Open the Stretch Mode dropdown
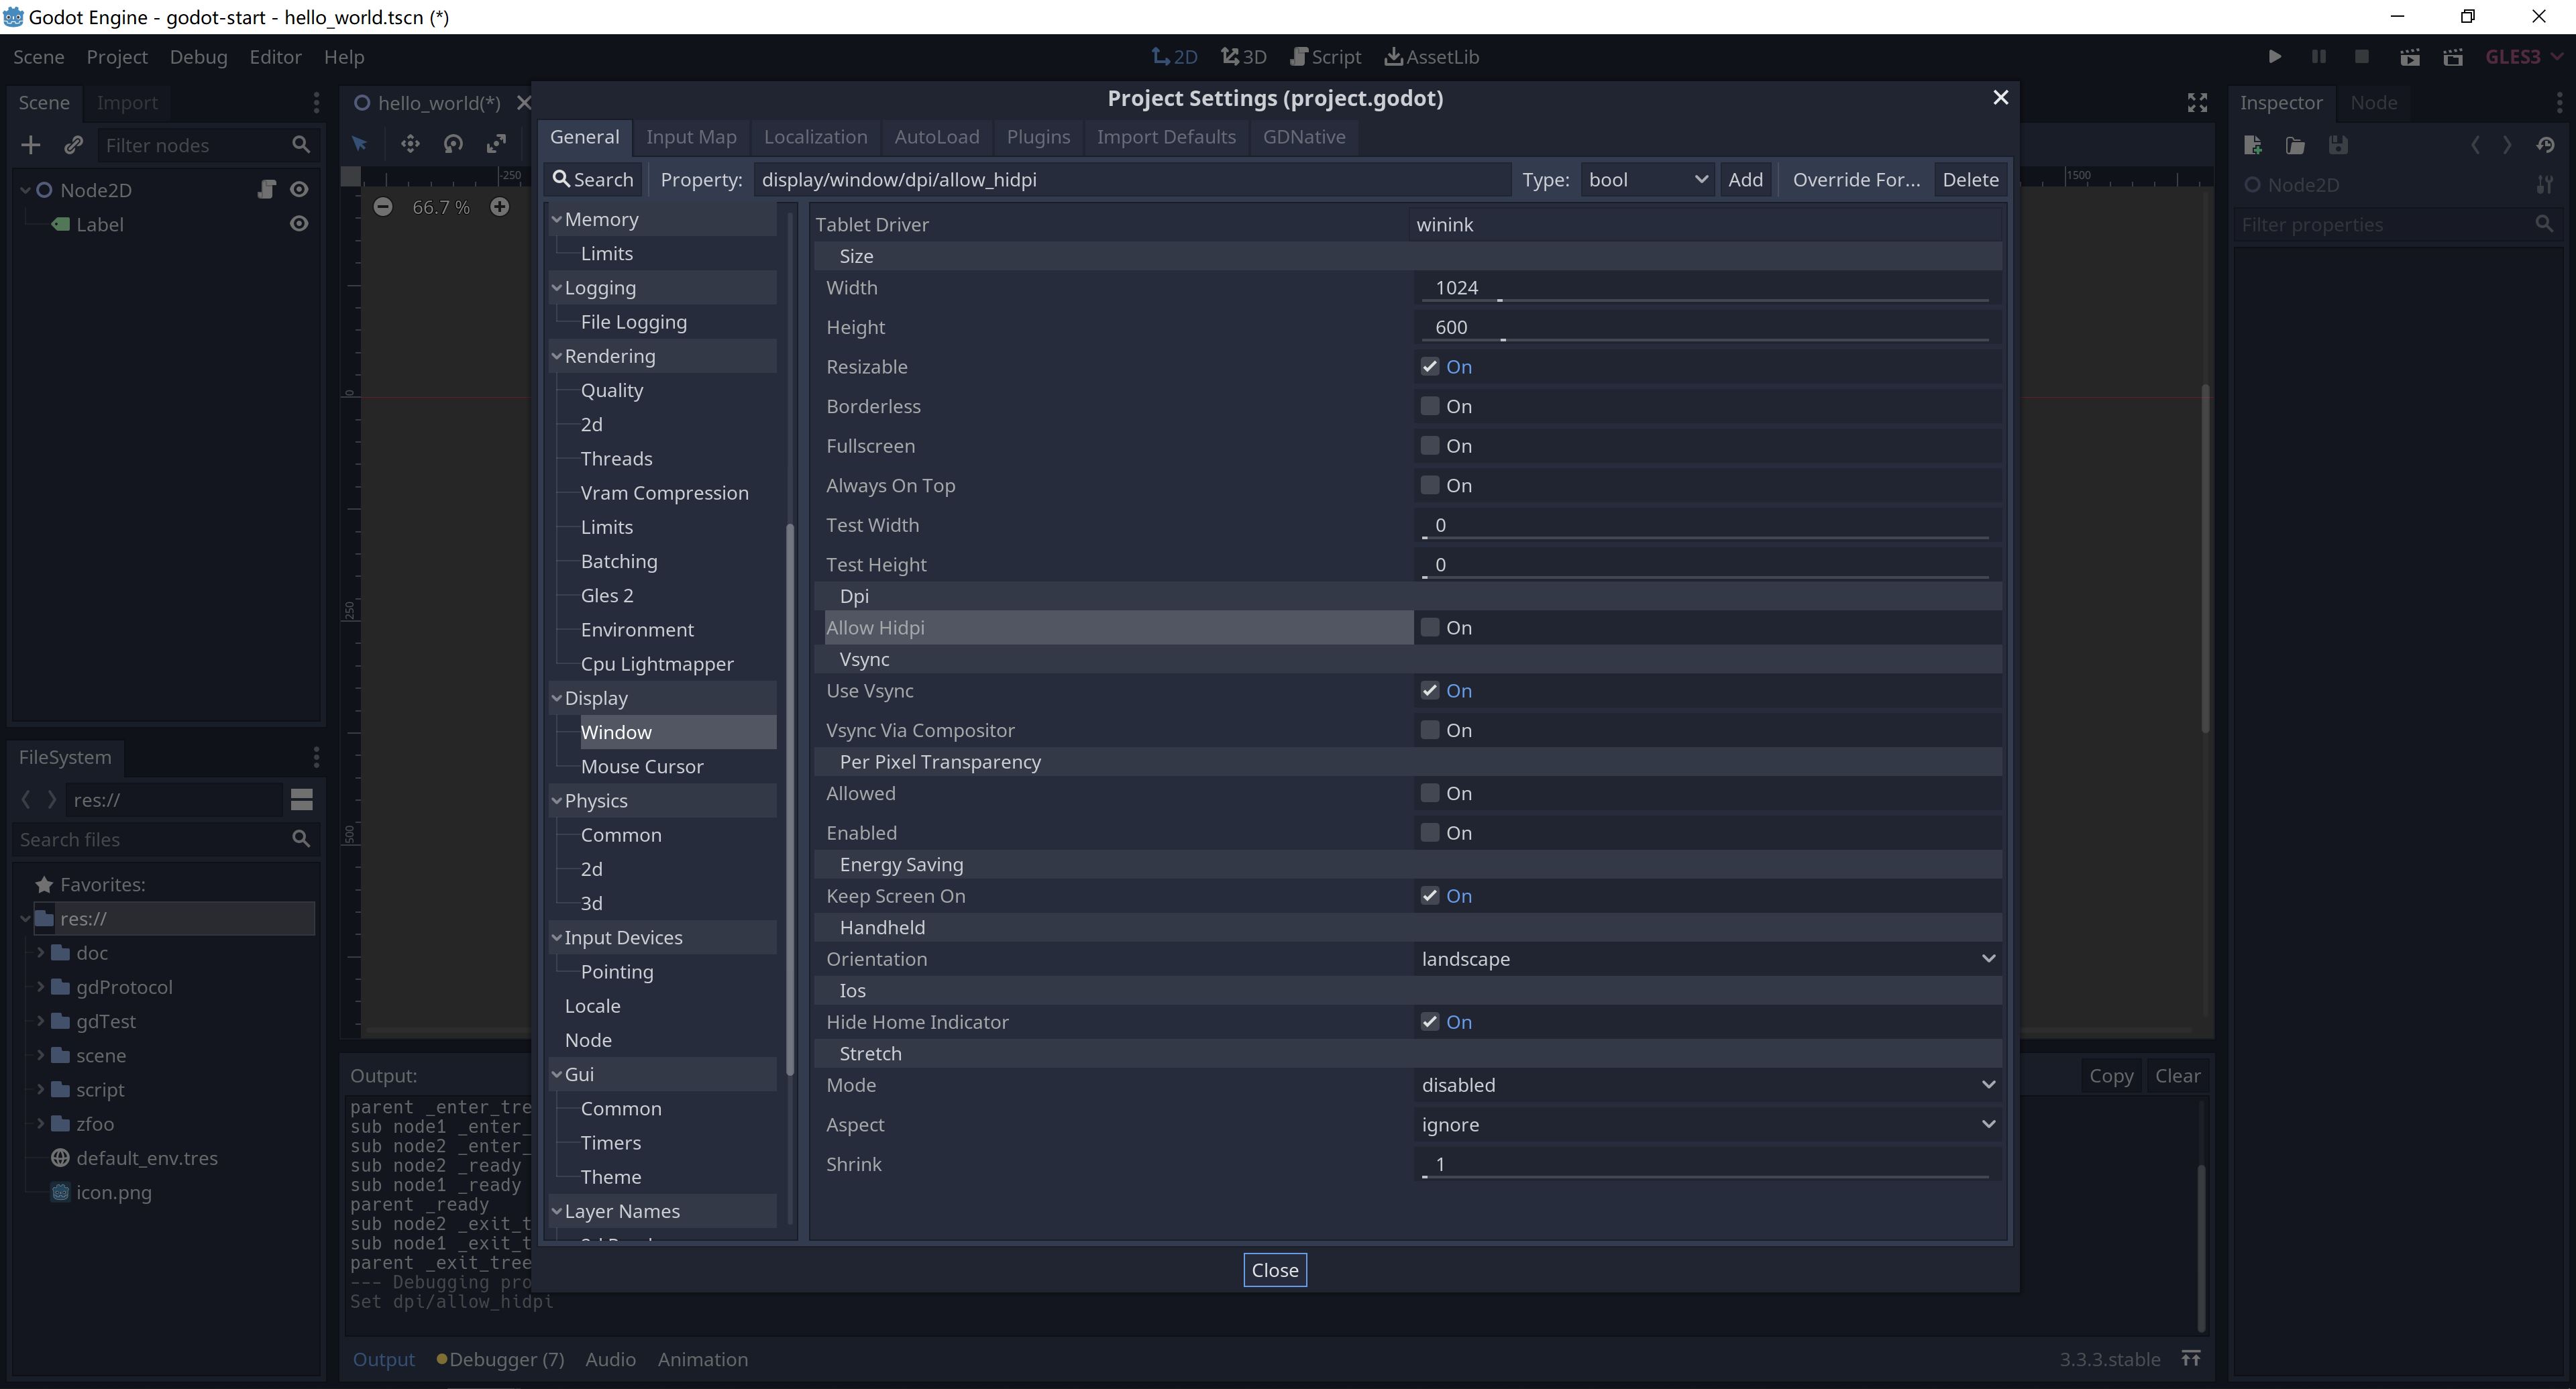Image resolution: width=2576 pixels, height=1389 pixels. coord(1708,1085)
